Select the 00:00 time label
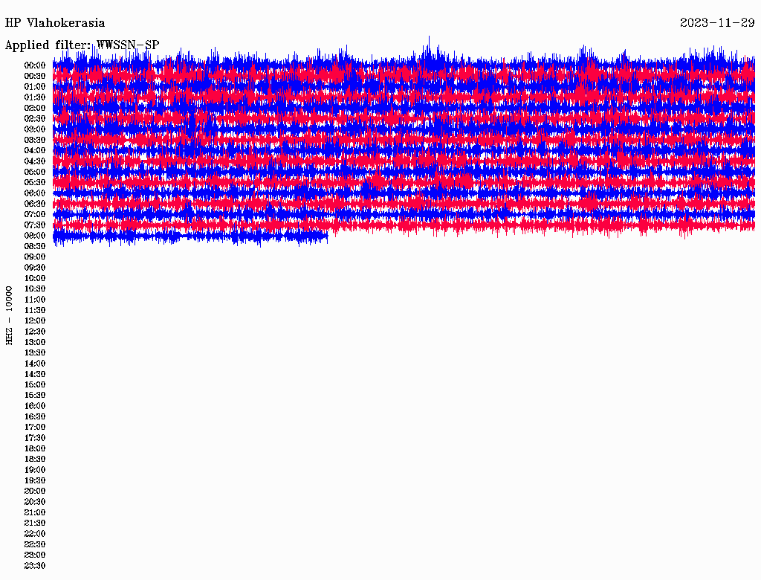Viewport: 761px width, 580px height. pos(35,65)
